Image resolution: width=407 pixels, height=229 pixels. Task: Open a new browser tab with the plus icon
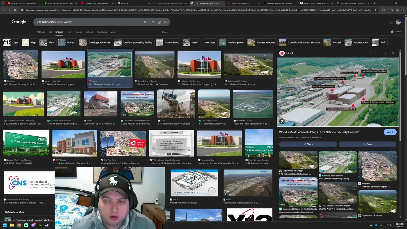(374, 3)
